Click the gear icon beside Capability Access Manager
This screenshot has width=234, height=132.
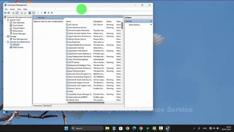67,94
